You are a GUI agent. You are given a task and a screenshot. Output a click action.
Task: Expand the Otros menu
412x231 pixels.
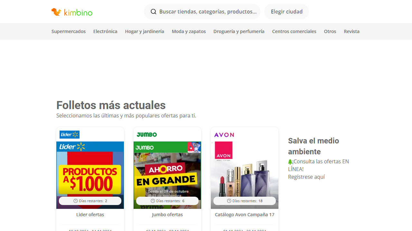(330, 31)
